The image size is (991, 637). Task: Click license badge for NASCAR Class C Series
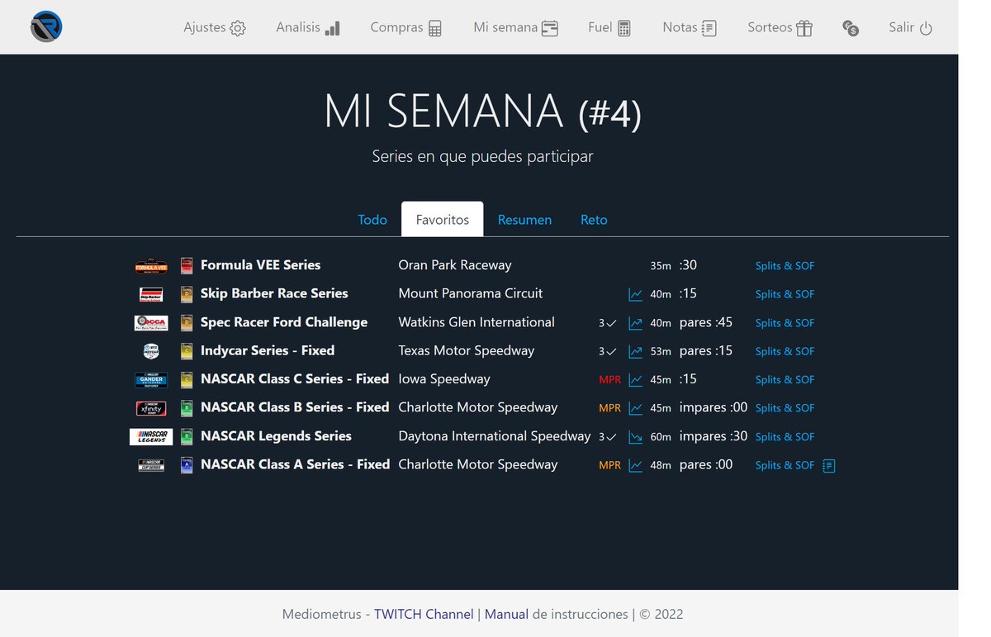[x=187, y=380]
